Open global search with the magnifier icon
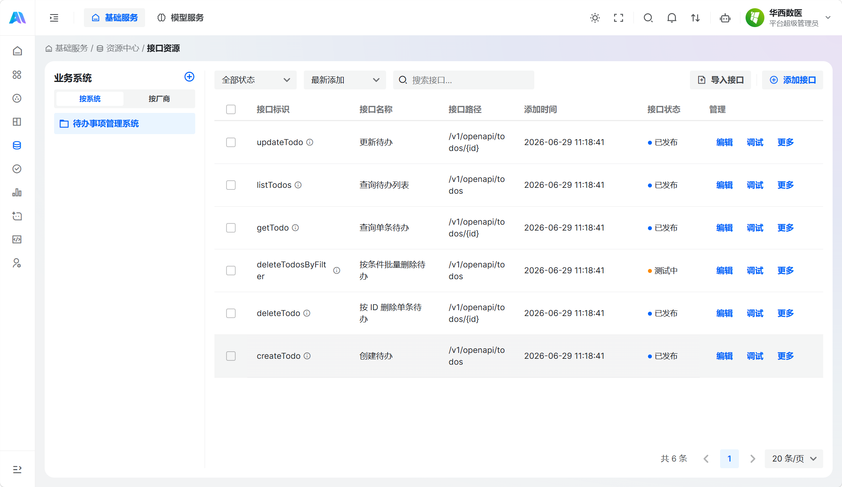The width and height of the screenshot is (842, 487). click(x=648, y=18)
